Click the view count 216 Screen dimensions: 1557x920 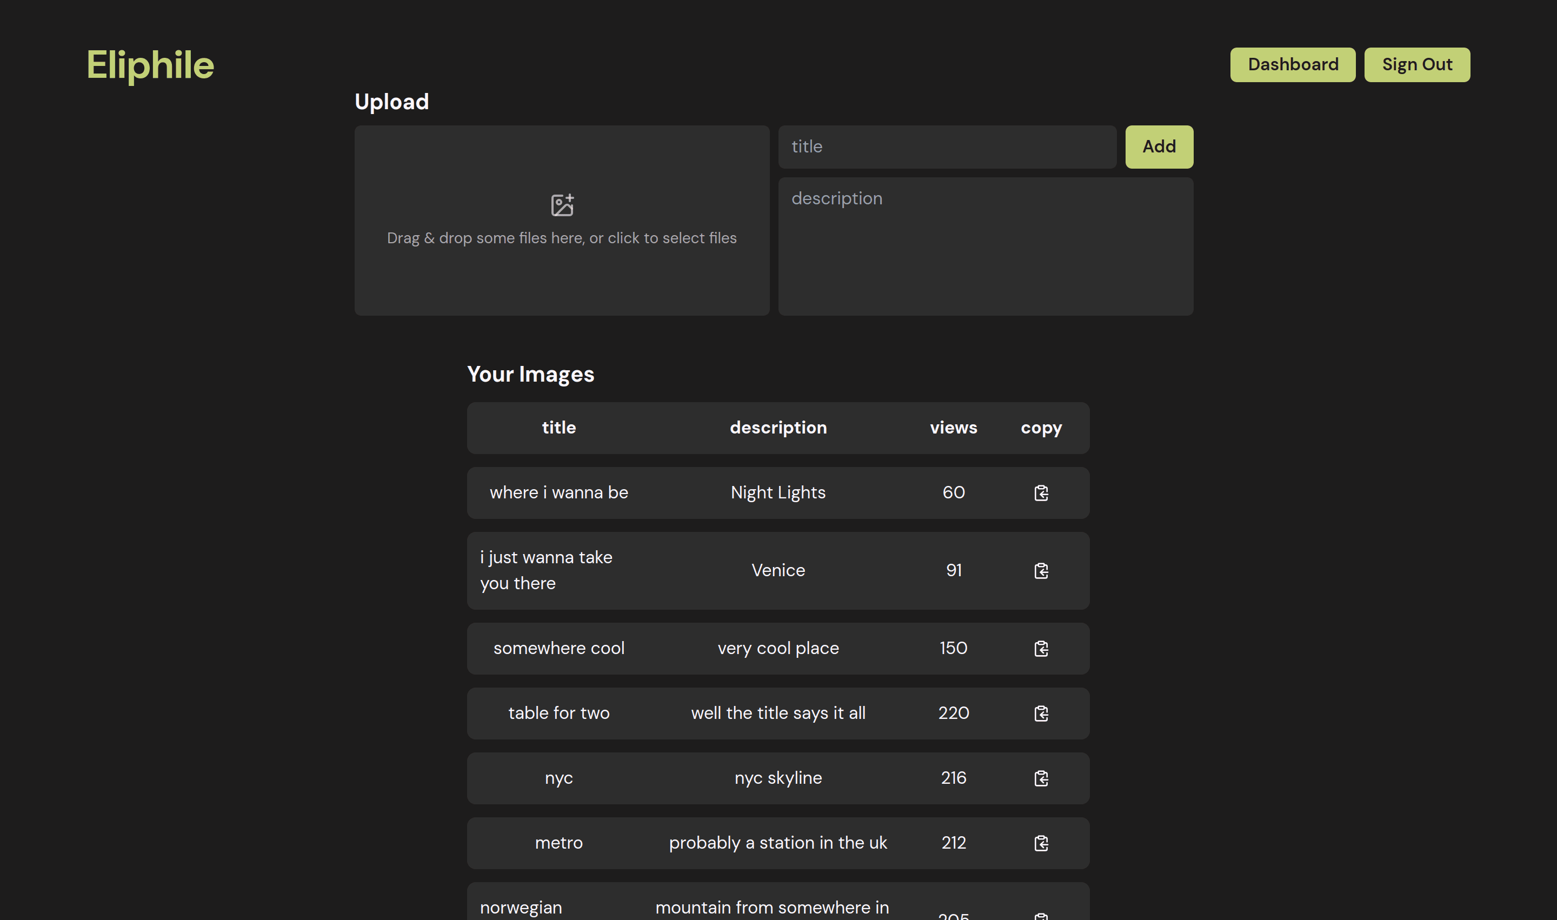click(x=954, y=778)
